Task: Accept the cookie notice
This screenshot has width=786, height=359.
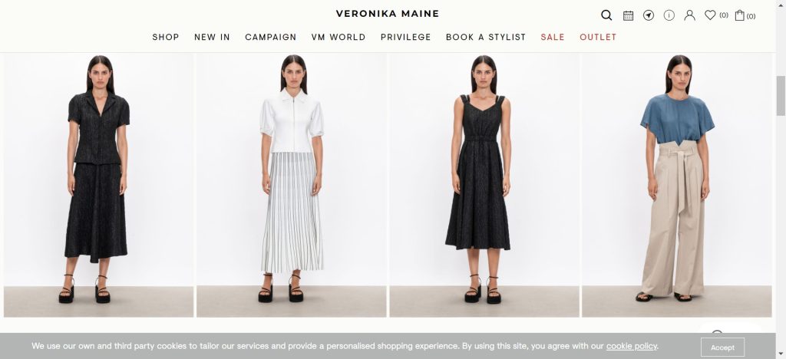Action: pos(722,347)
